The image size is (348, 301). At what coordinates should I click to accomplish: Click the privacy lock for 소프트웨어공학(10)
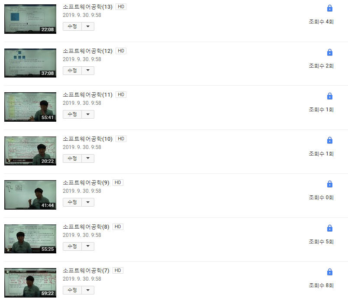click(x=329, y=140)
